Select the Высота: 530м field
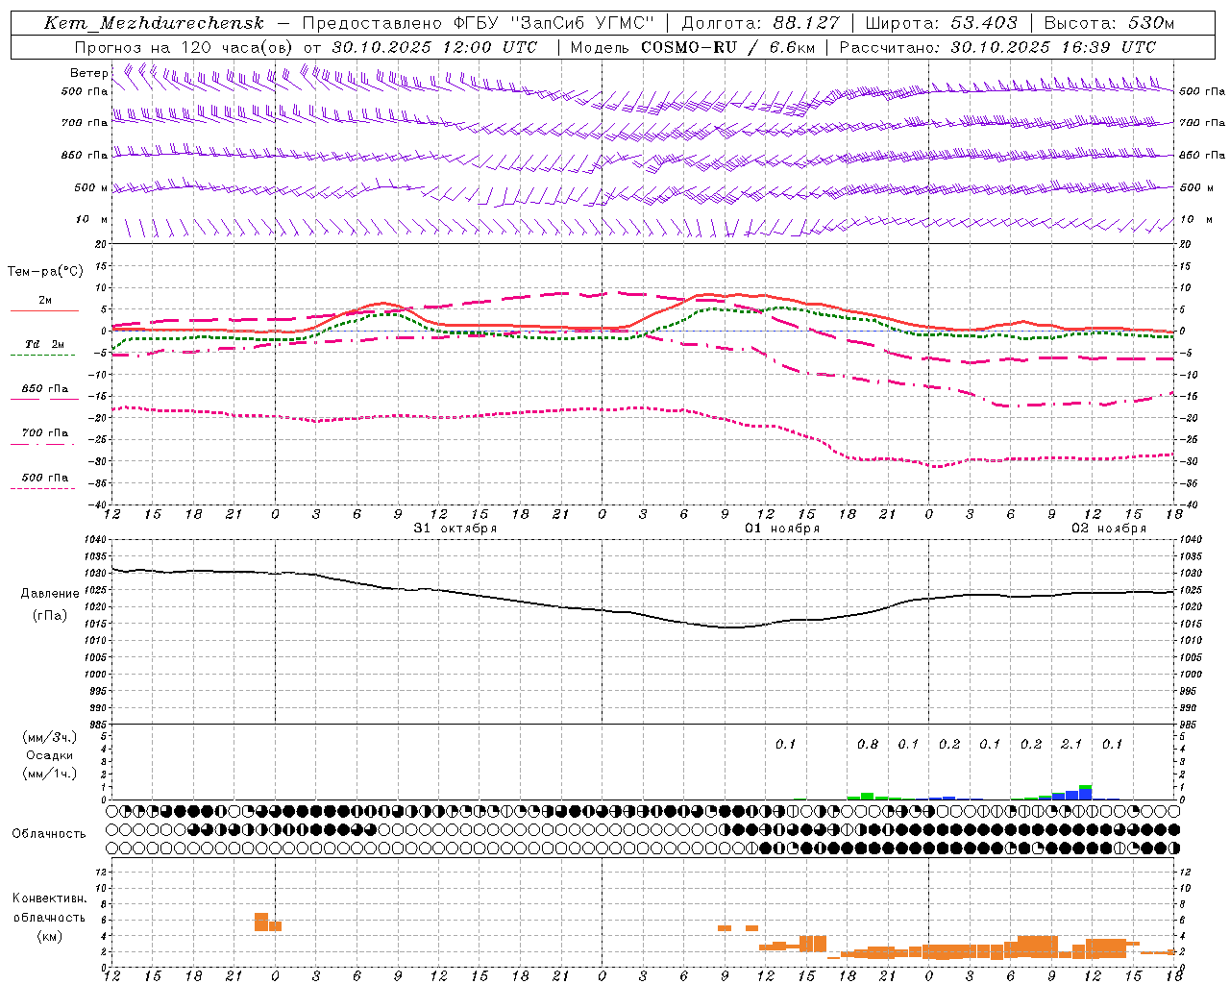Image resolution: width=1230 pixels, height=984 pixels. pyautogui.click(x=1109, y=23)
